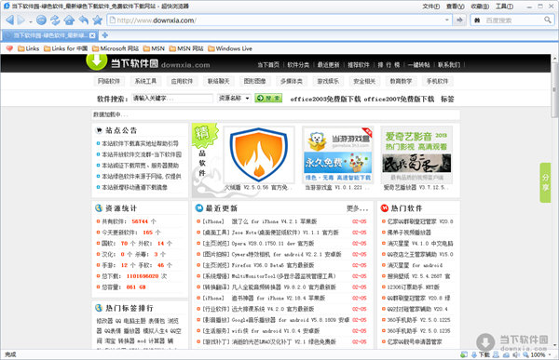Click the magnifier icon in the search box

[x=547, y=20]
